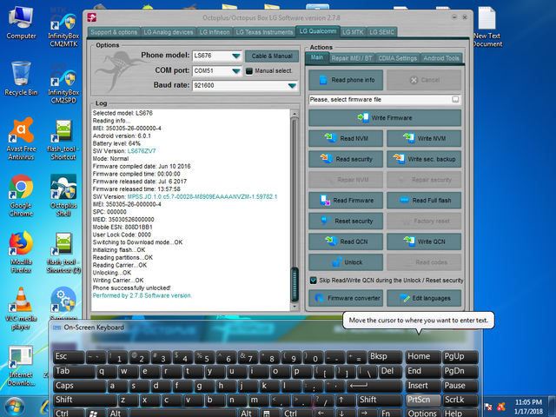Switch to Support & options tab

[x=114, y=32]
